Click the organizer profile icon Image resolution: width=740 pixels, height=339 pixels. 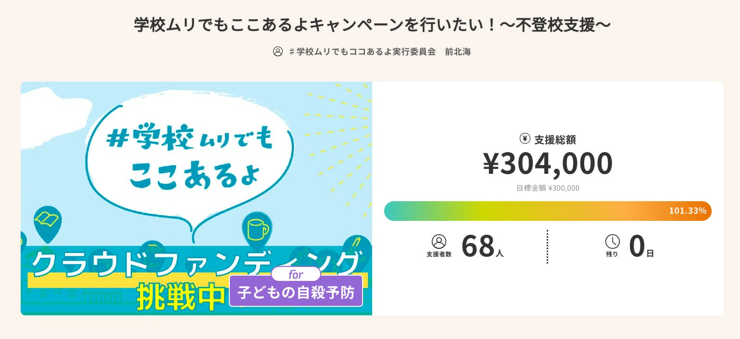278,51
